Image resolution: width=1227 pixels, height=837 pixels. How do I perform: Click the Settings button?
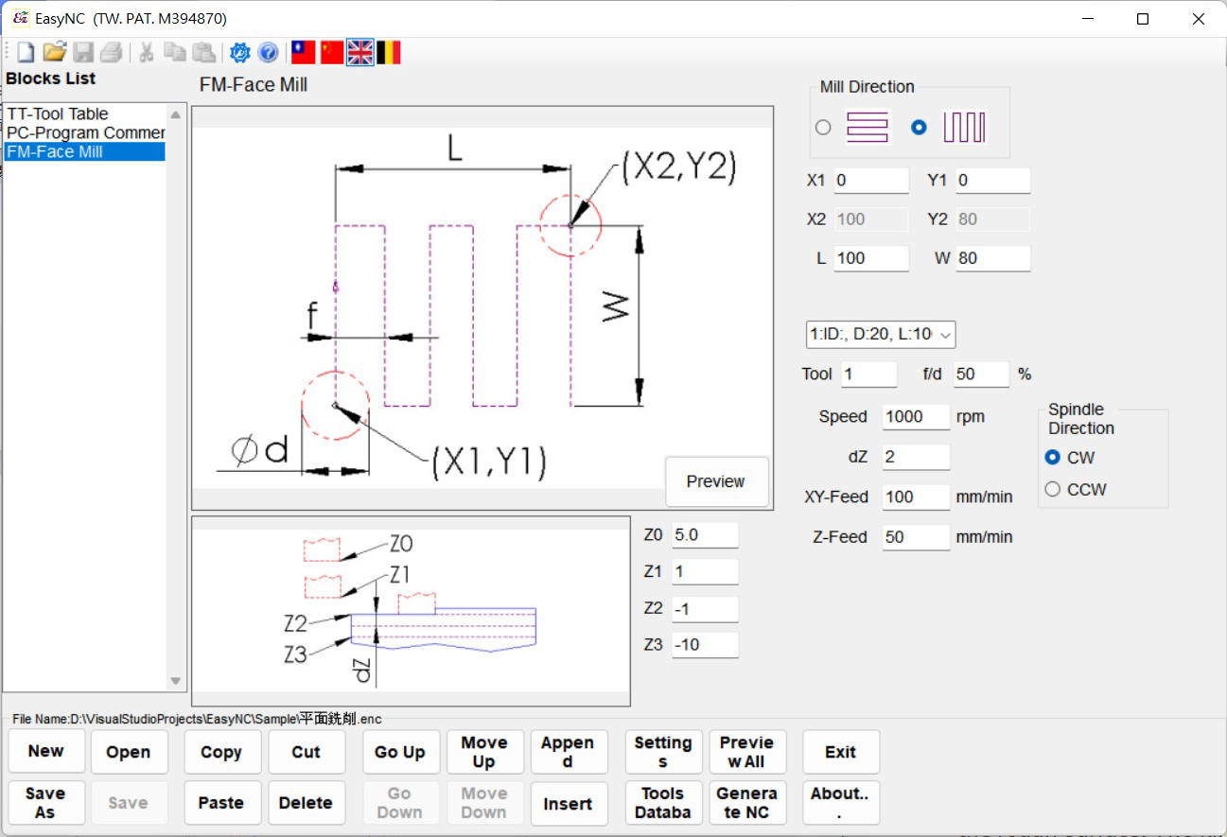(x=663, y=752)
